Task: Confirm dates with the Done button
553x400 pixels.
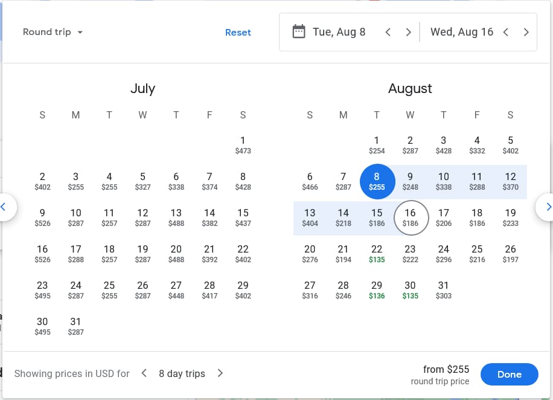Action: point(510,374)
